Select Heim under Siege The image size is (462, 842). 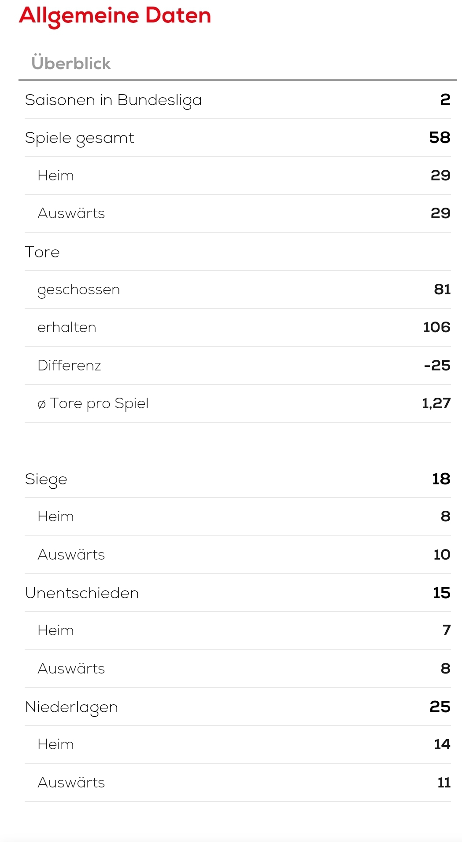click(56, 516)
